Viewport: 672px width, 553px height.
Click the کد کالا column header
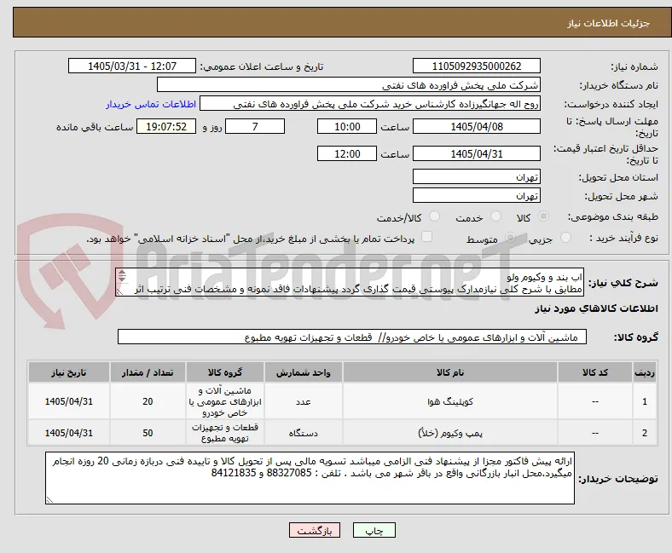click(595, 372)
